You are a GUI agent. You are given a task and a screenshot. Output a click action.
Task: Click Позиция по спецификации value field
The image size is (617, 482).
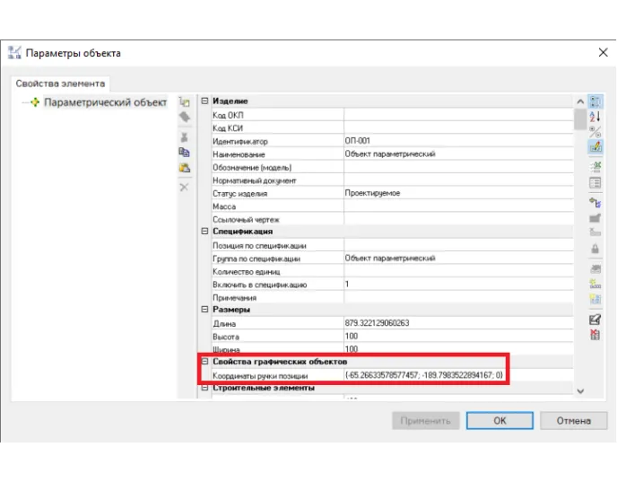click(x=458, y=245)
